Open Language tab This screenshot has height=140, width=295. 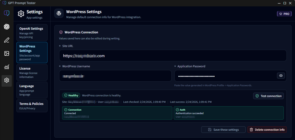pyautogui.click(x=32, y=90)
